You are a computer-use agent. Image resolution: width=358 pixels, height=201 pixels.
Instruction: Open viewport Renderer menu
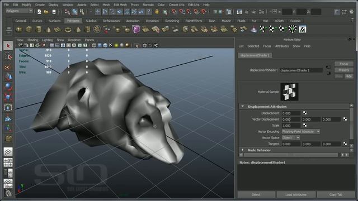(74, 40)
